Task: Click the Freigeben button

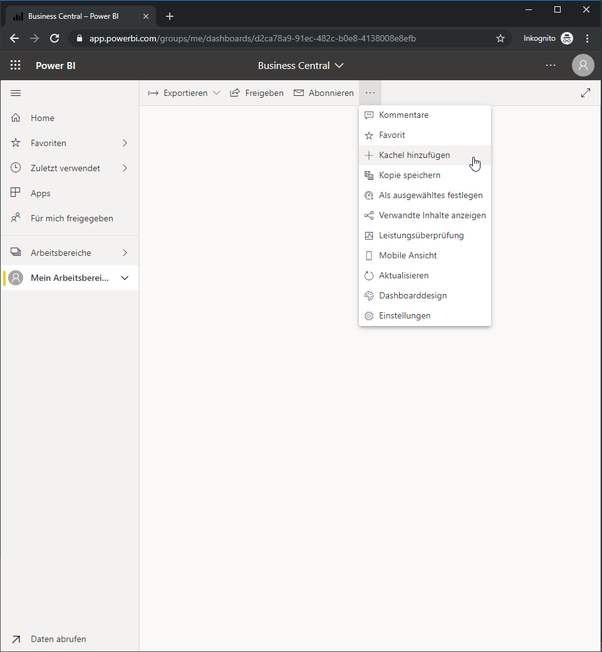Action: 257,93
